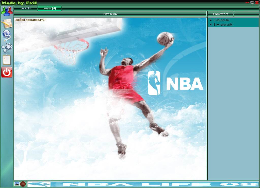Screen dimensions: 260x188
Task: Click the basketball icon at bottom
Action: 23,184
